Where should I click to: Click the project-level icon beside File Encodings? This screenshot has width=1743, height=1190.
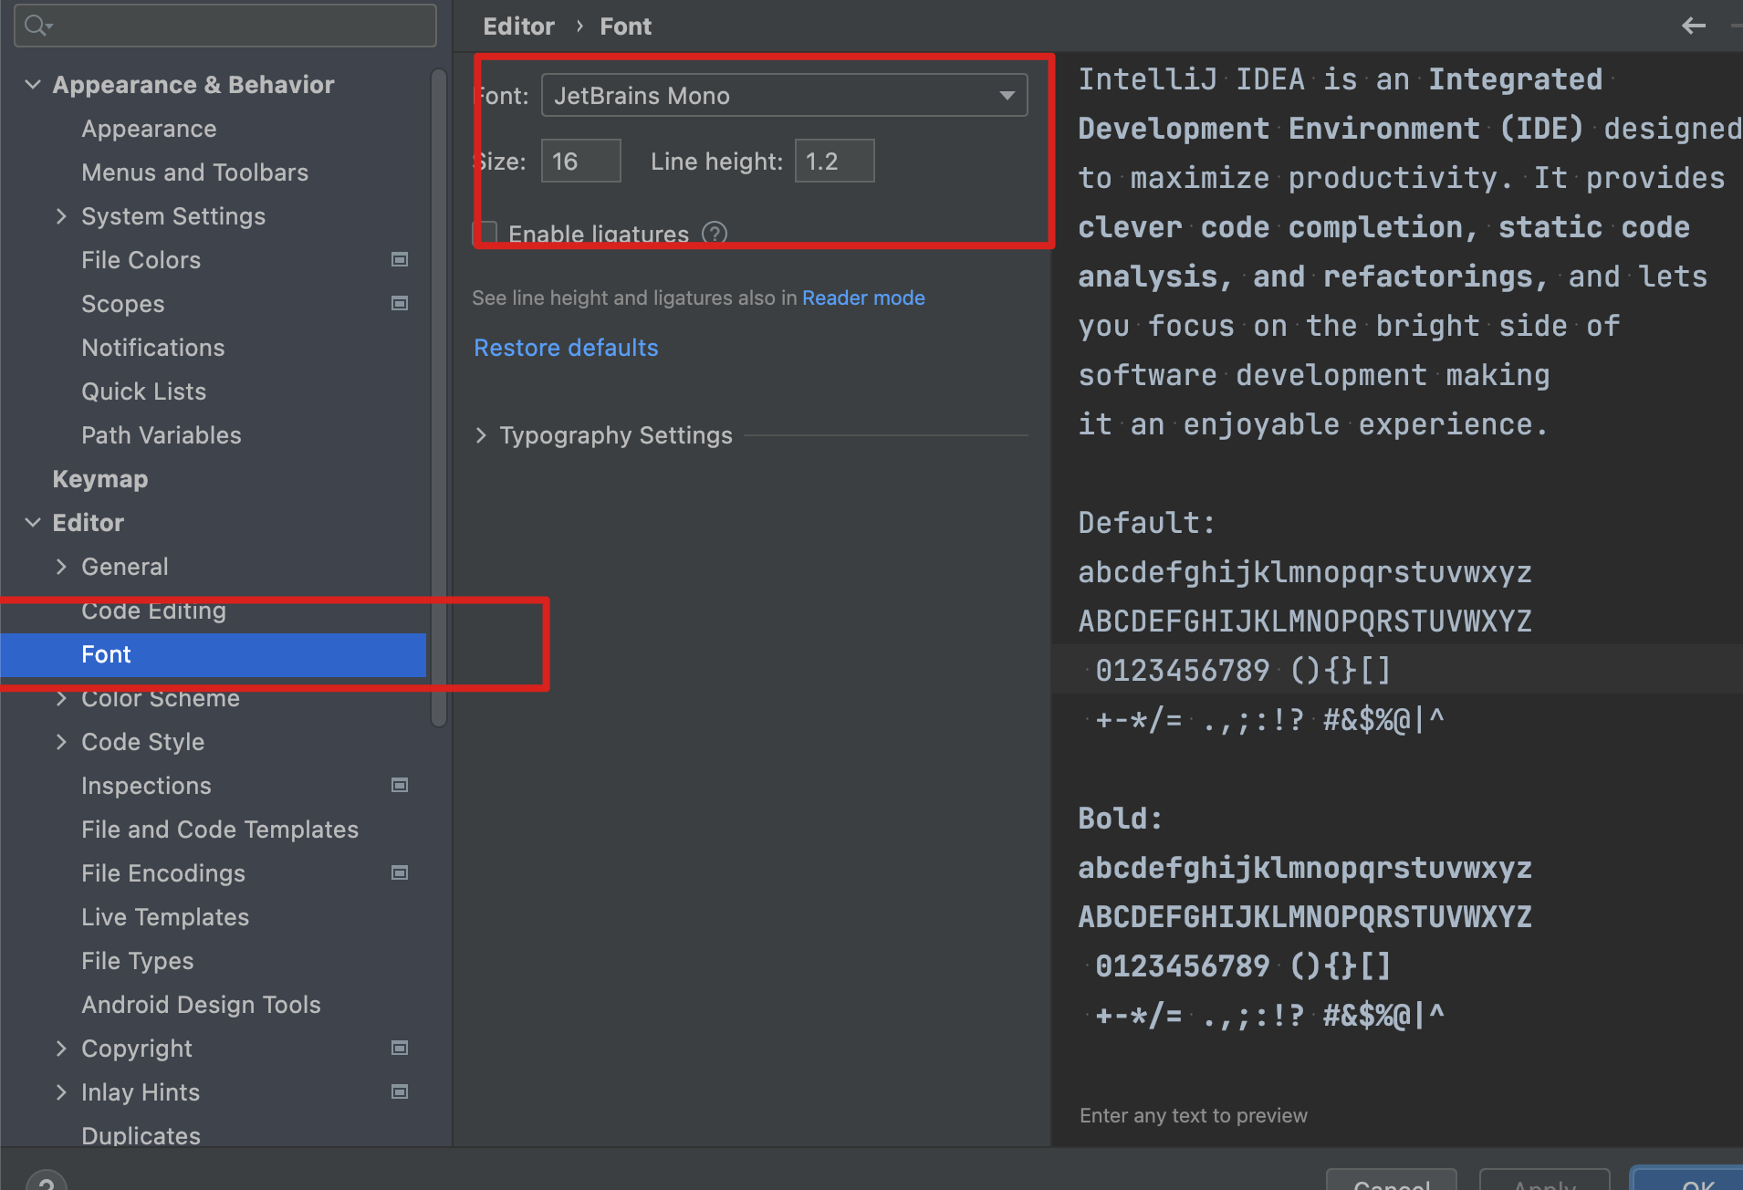click(x=400, y=872)
